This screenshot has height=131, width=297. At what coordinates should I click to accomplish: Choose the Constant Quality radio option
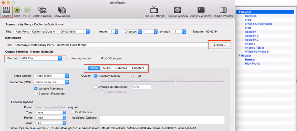click(96, 76)
